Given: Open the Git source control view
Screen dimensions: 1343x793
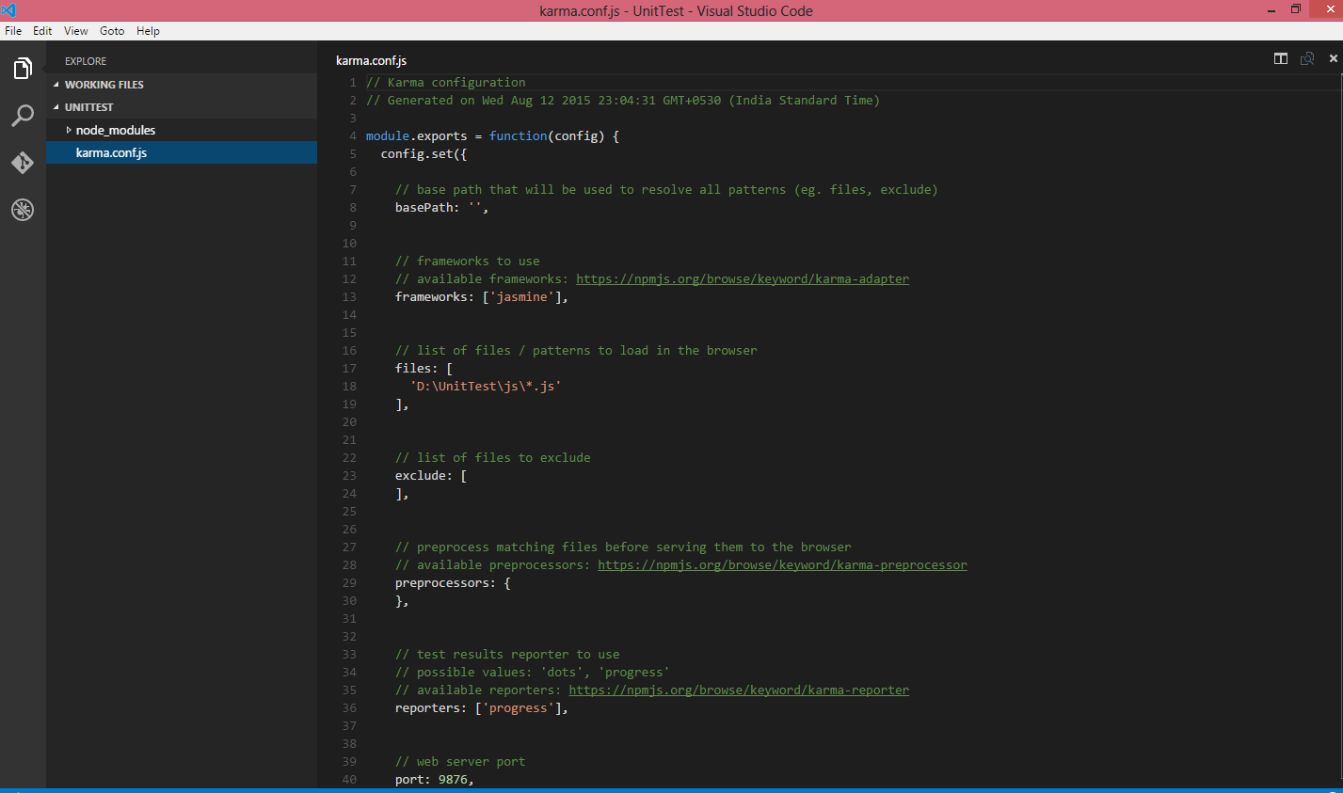Looking at the screenshot, I should click(23, 163).
